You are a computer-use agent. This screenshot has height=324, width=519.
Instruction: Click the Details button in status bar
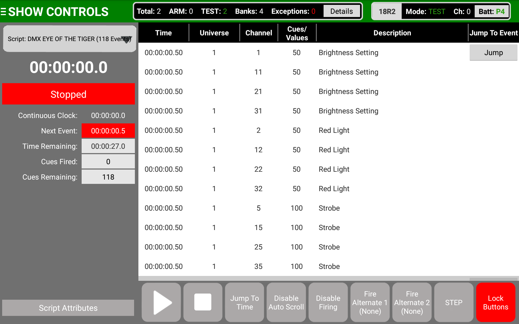click(x=341, y=11)
